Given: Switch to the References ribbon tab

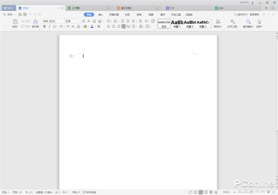Looking at the screenshot, I should [x=127, y=14].
